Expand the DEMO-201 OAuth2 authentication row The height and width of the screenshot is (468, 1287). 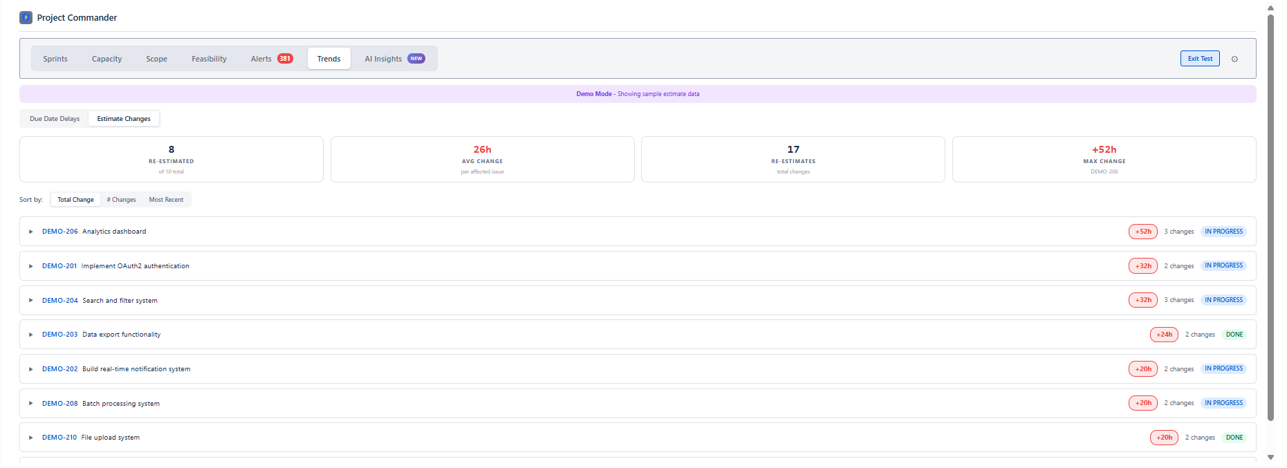point(30,266)
